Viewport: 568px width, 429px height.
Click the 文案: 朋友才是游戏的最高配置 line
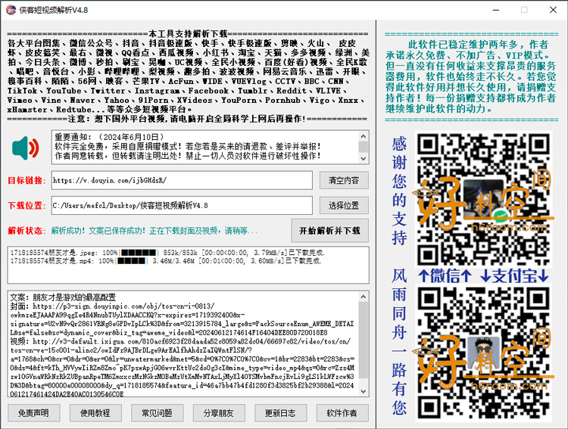(63, 297)
